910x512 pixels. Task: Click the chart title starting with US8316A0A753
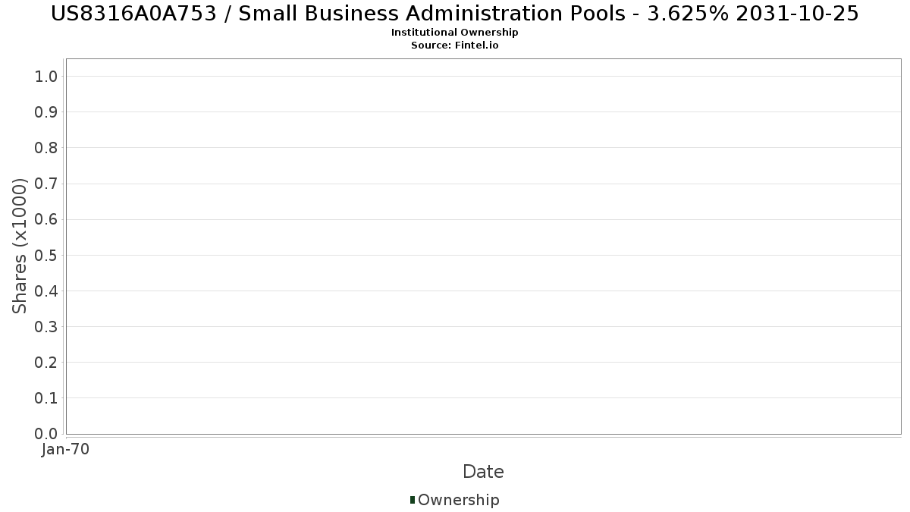tap(454, 14)
